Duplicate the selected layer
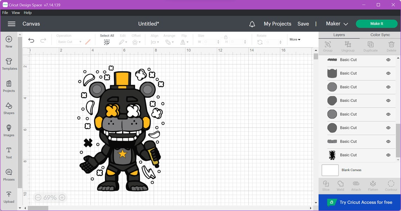 click(x=370, y=46)
